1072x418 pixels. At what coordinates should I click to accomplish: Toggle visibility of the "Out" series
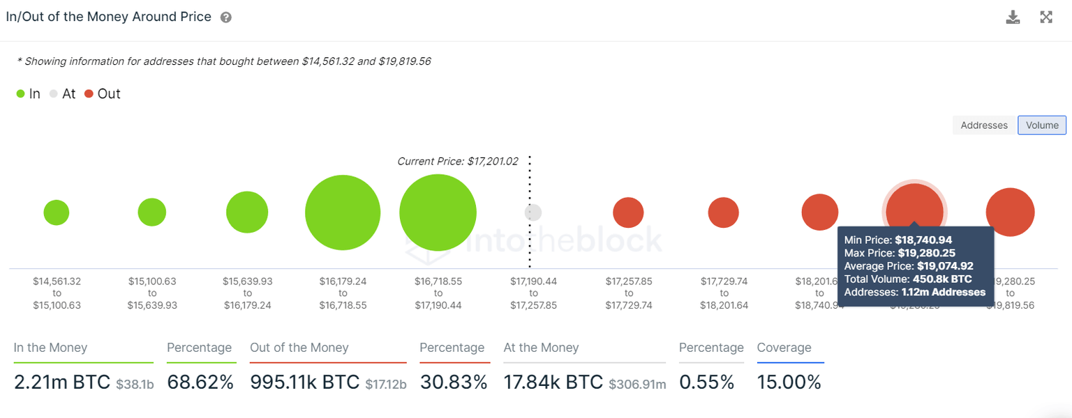point(102,93)
